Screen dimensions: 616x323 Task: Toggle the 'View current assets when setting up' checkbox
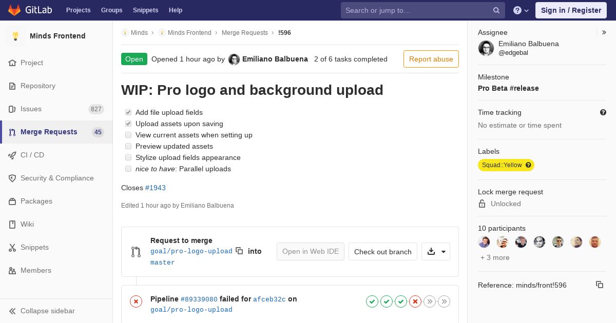click(128, 135)
